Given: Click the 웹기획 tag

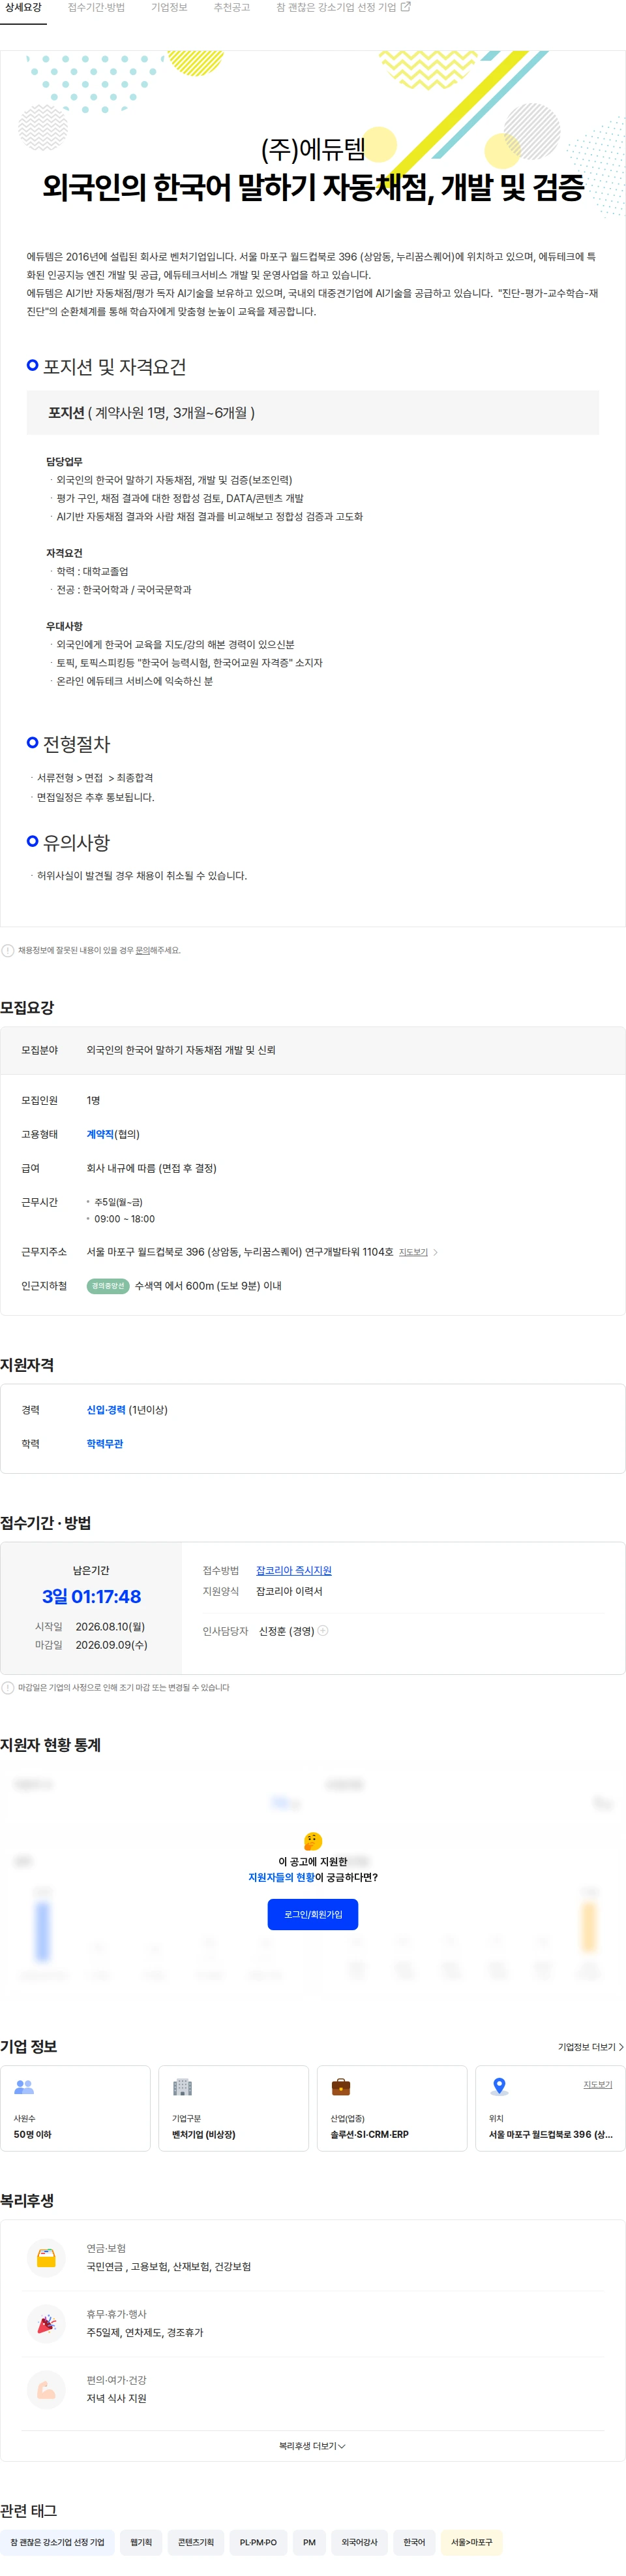Looking at the screenshot, I should pyautogui.click(x=141, y=2542).
